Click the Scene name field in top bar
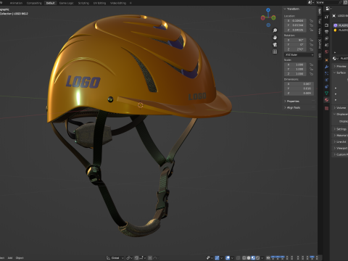 328,2
